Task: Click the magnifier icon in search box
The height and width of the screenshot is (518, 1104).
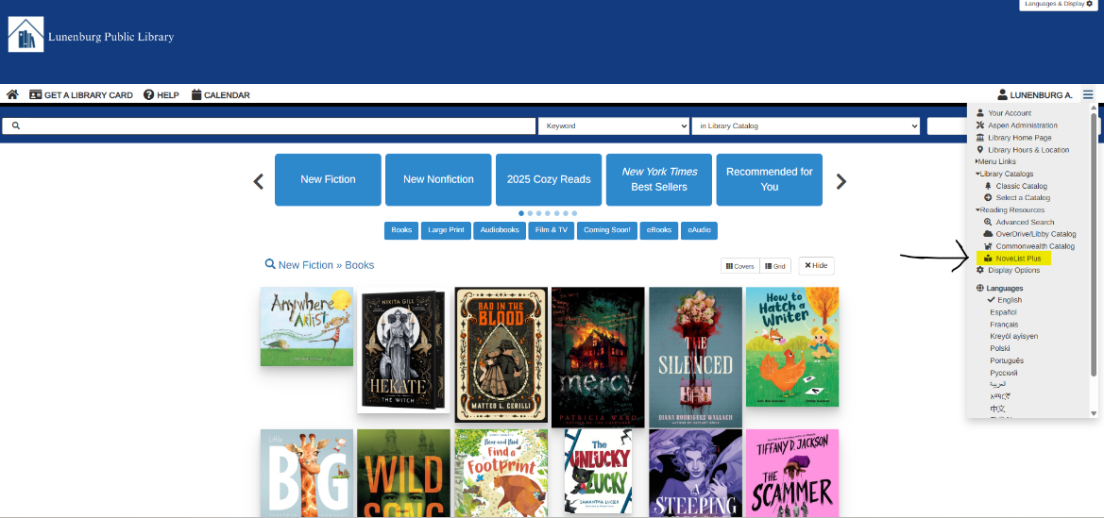Action: (15, 126)
